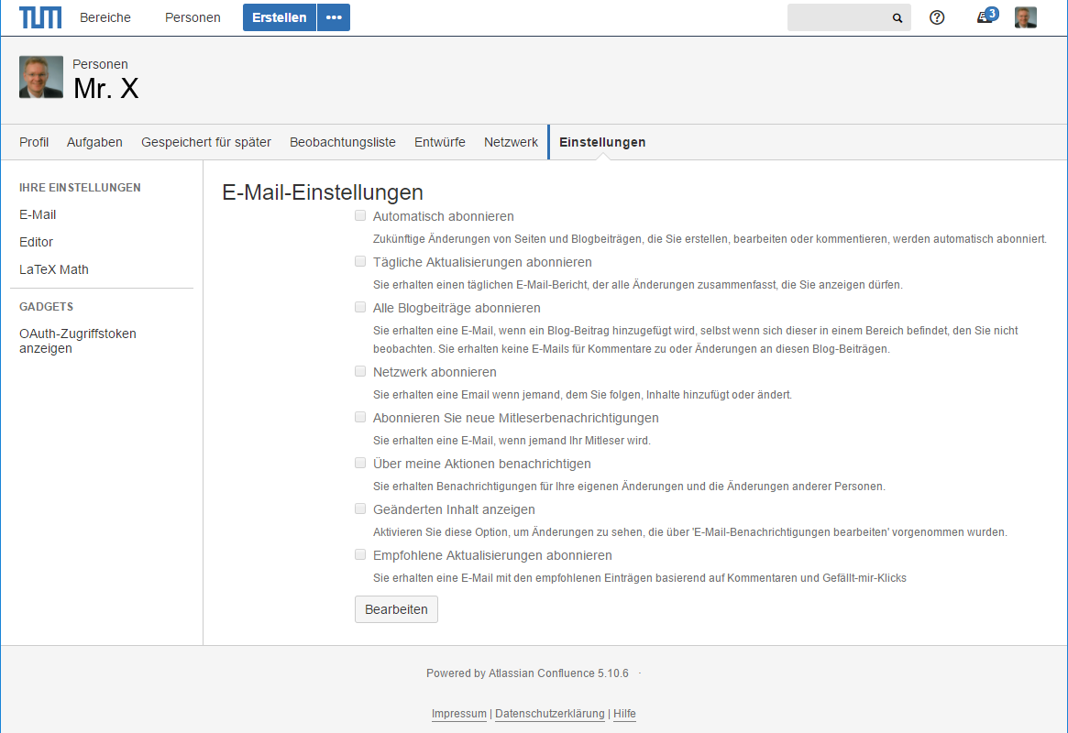Toggle Empfohlene Aktualisierungen abonnieren checkbox

click(x=360, y=555)
